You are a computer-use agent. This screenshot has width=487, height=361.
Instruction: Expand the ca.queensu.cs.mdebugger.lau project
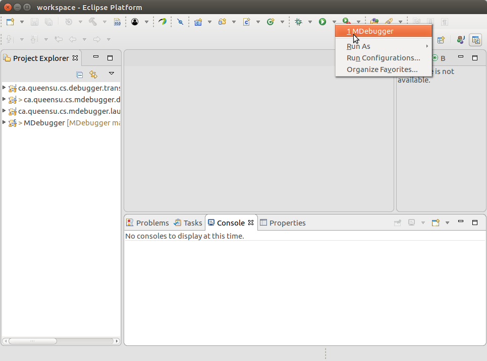coord(4,111)
